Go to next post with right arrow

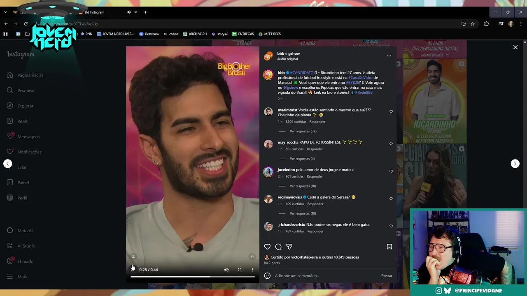pos(515,164)
